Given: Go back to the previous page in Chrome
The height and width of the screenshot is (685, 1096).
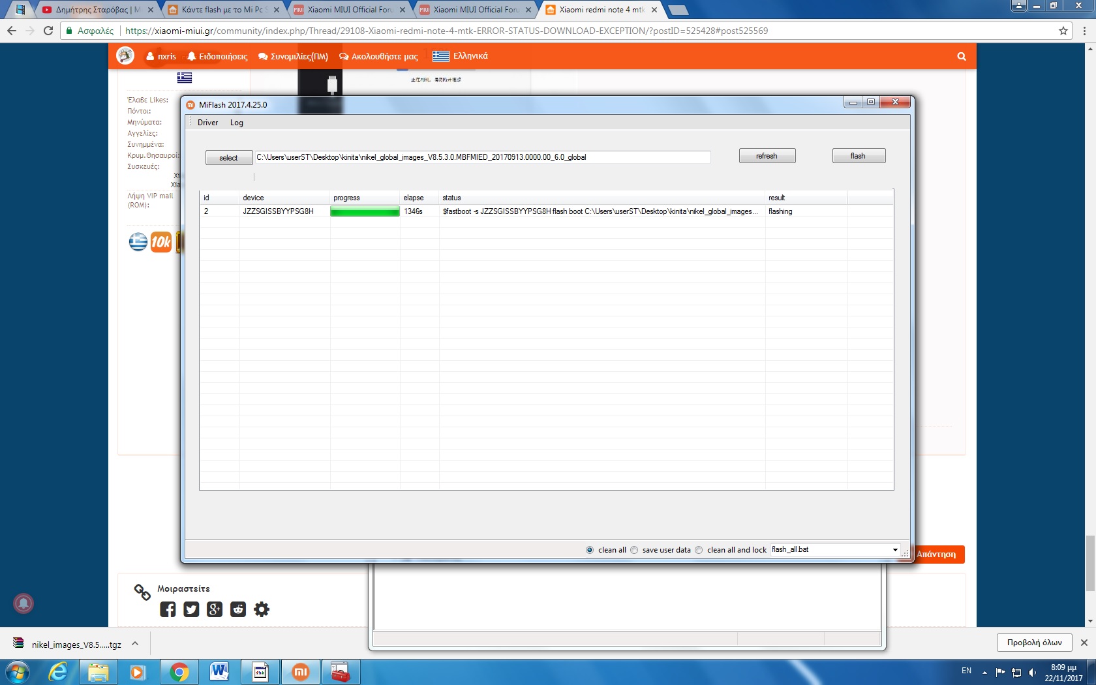Looking at the screenshot, I should click(11, 31).
